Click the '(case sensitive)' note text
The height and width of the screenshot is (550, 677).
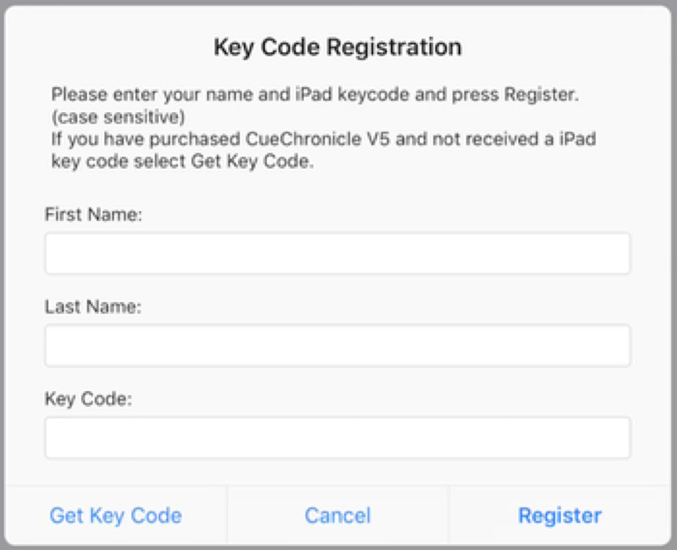[x=118, y=117]
